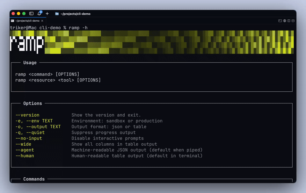Click the globe browser icon at top right
306x193 pixels.
[x=285, y=21]
